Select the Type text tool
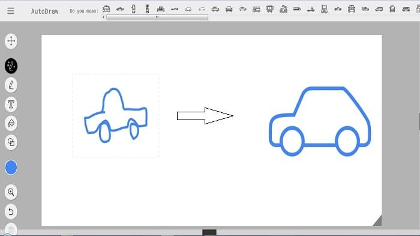This screenshot has width=420, height=236. coord(11,104)
